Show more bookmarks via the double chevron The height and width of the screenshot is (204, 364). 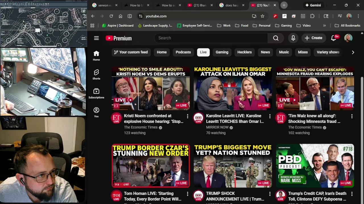[x=324, y=25]
